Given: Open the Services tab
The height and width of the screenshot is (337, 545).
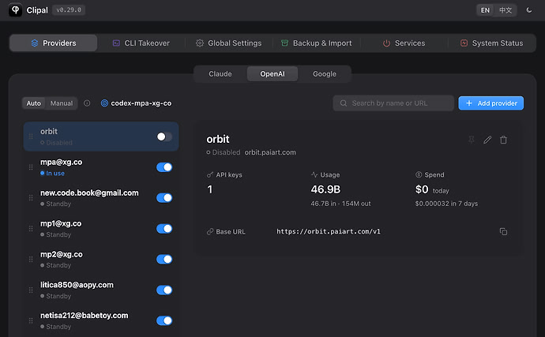Looking at the screenshot, I should (404, 43).
